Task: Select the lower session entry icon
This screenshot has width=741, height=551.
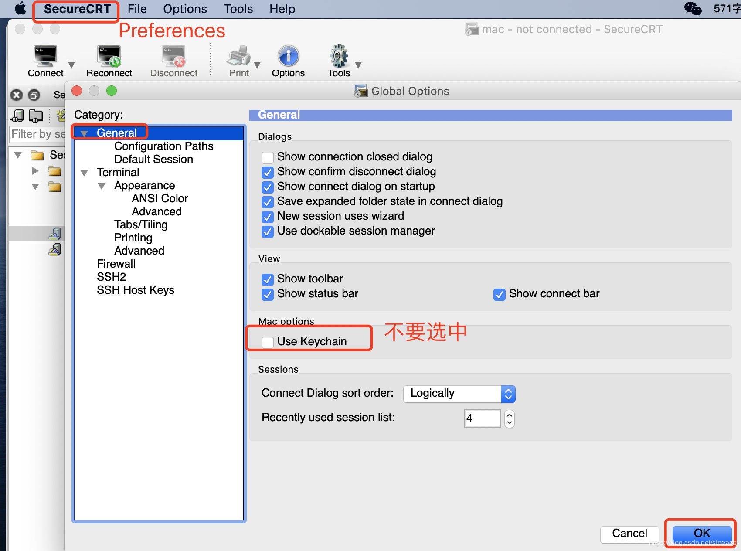Action: [55, 249]
